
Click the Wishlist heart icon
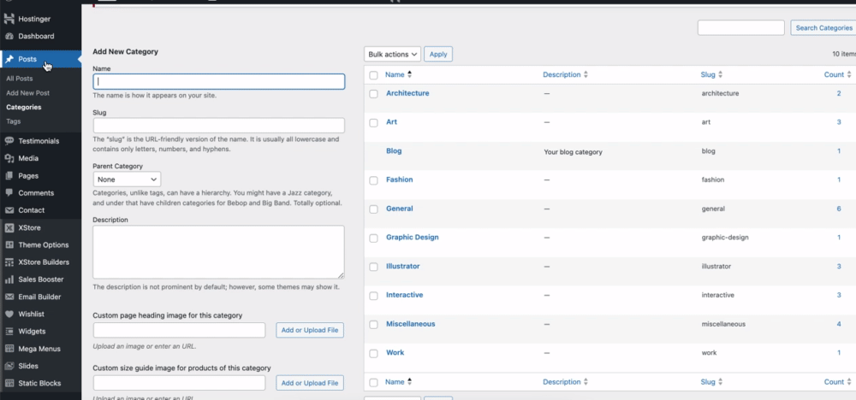(9, 314)
